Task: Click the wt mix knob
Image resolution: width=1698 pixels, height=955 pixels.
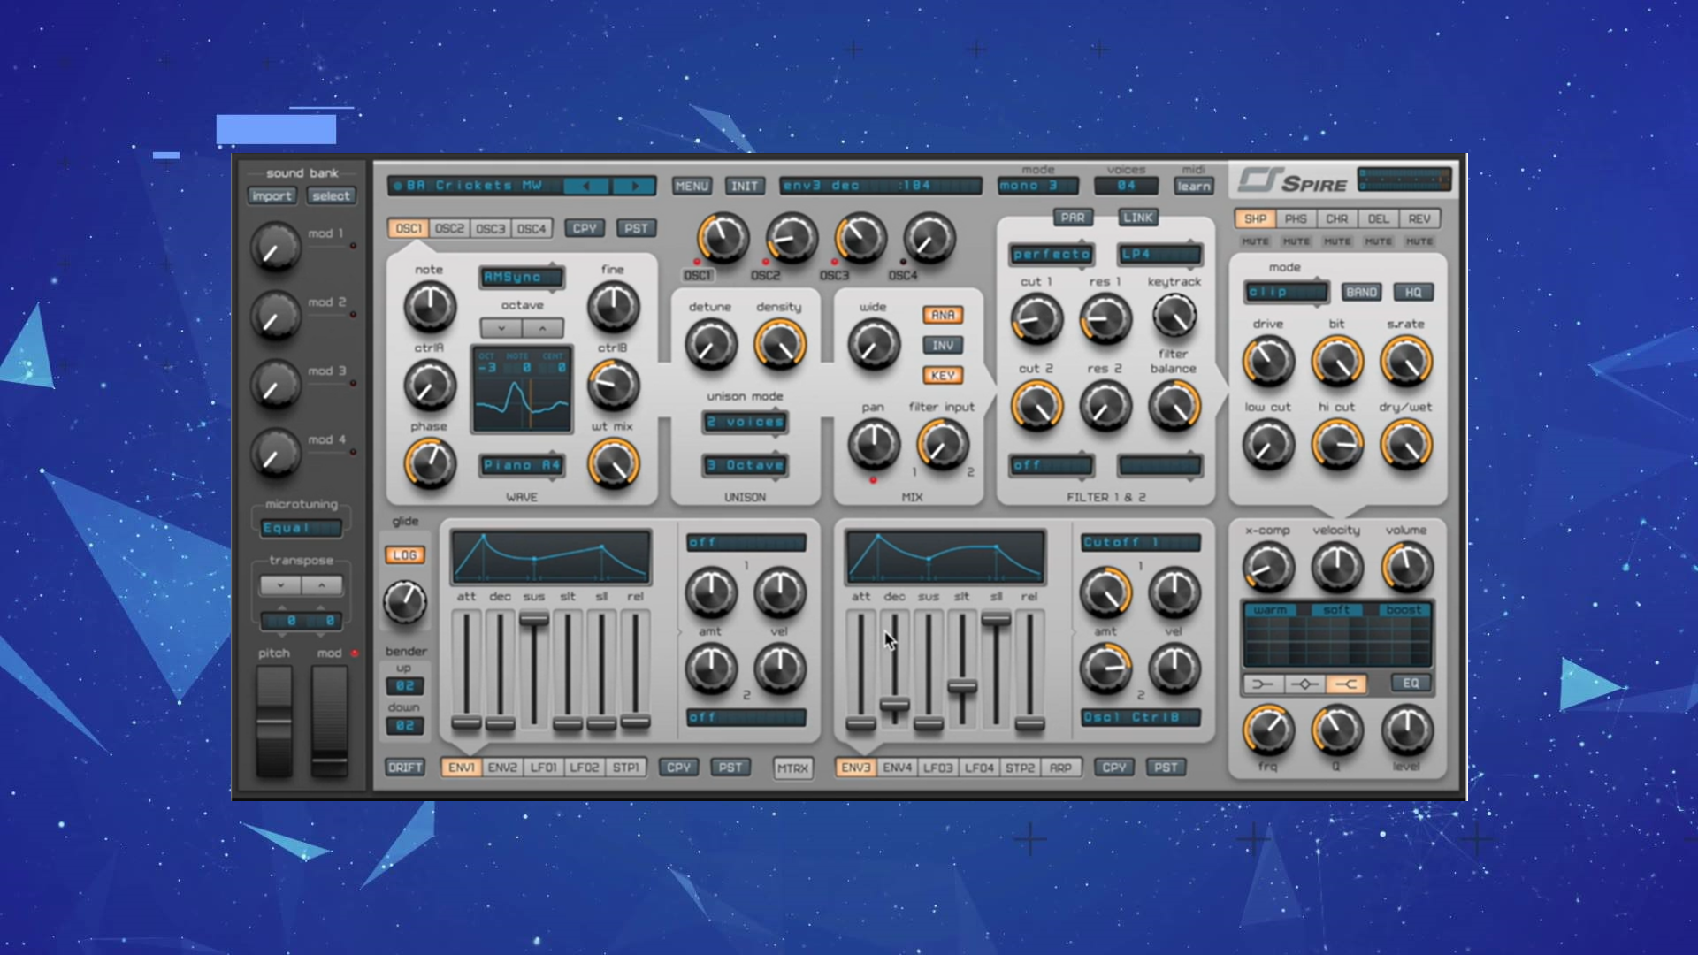Action: [613, 463]
